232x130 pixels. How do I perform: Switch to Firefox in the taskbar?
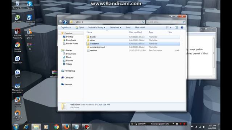point(66,127)
